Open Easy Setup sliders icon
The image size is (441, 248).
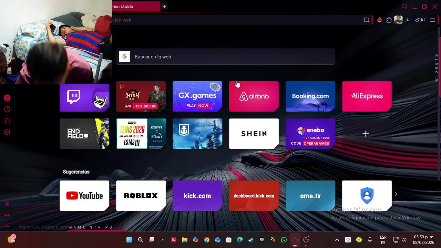coord(432,20)
